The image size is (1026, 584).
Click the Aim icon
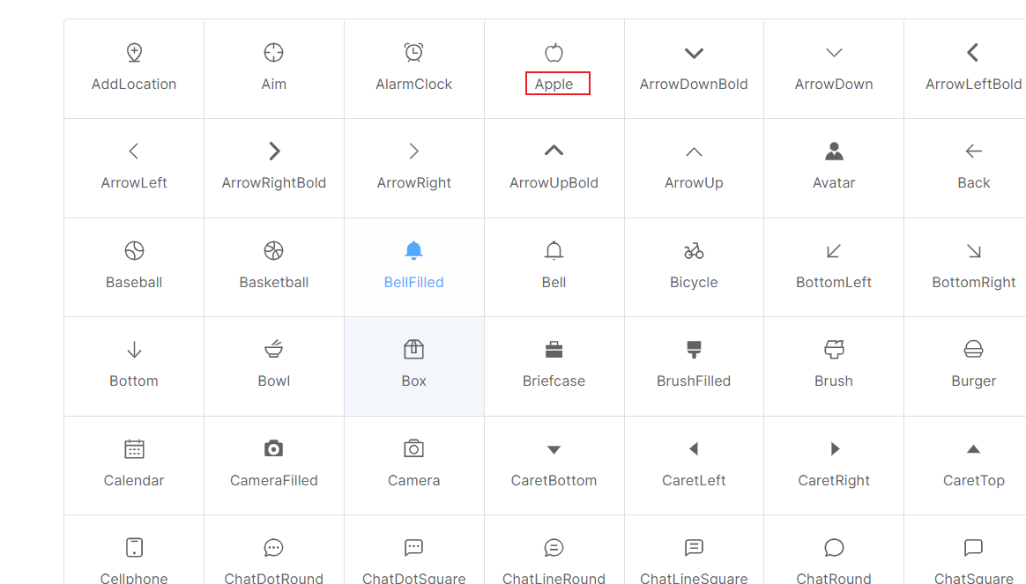pos(273,52)
